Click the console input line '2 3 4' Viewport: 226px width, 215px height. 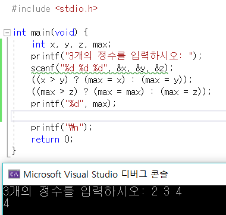pos(93,191)
